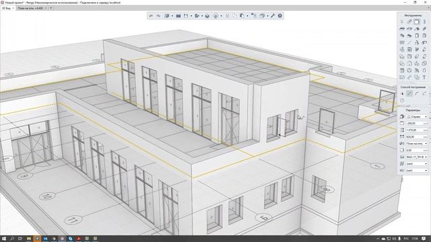Select the Text tool marked T
The height and width of the screenshot is (242, 431).
[x=424, y=77]
